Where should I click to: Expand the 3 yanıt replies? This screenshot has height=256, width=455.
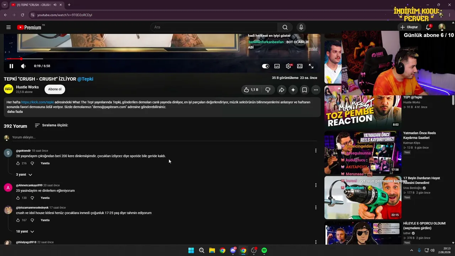pyautogui.click(x=24, y=175)
